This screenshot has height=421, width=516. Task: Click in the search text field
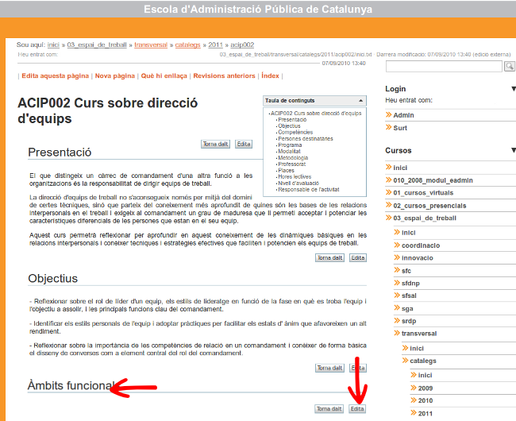(x=443, y=67)
